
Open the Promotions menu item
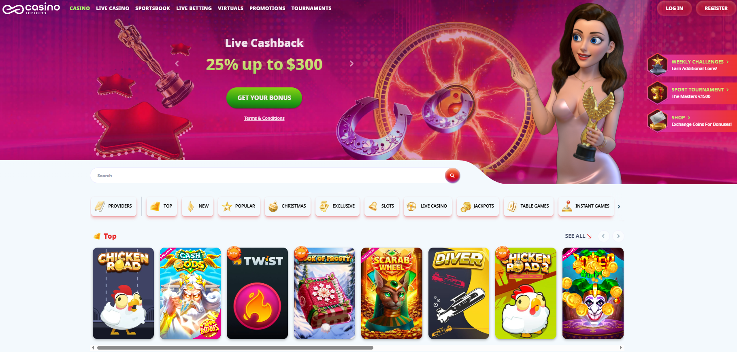click(x=267, y=8)
